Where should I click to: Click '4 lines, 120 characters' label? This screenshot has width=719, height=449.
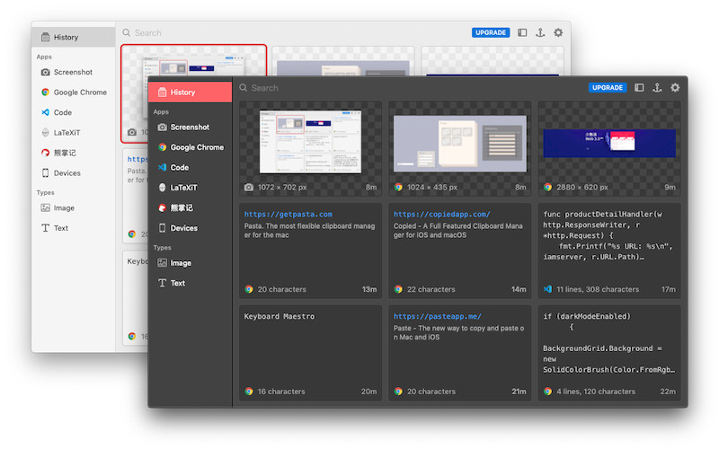click(x=596, y=392)
